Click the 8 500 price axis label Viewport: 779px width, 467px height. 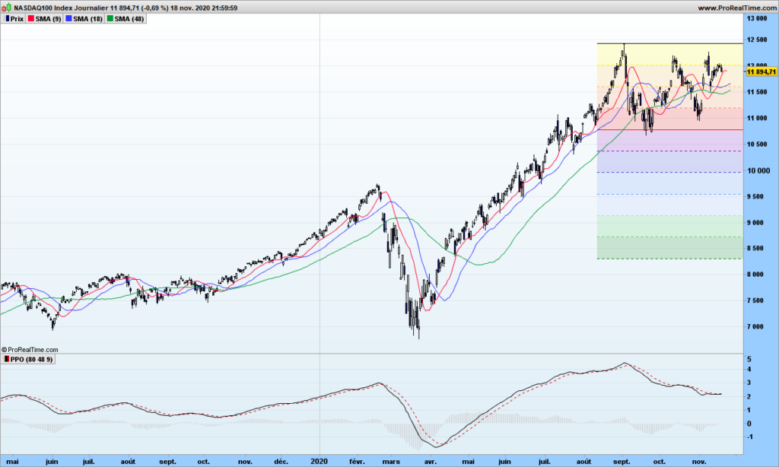[x=755, y=249]
